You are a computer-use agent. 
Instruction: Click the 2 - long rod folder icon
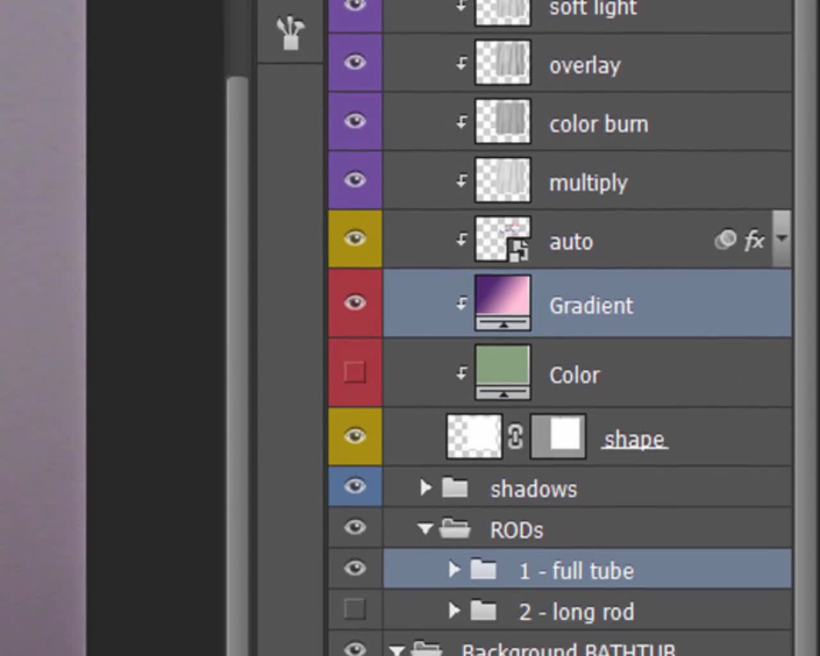coord(484,610)
